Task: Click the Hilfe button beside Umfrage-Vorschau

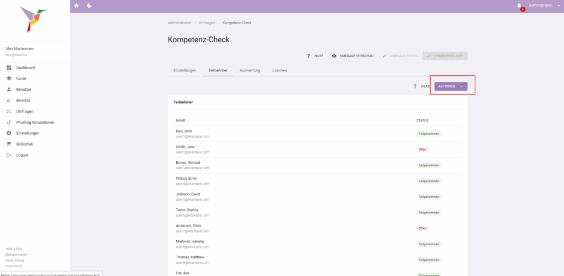Action: tap(315, 56)
